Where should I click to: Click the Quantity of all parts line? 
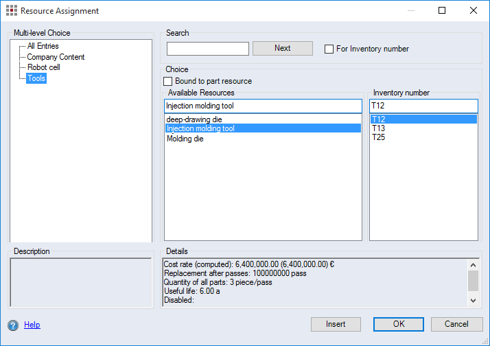pos(218,282)
